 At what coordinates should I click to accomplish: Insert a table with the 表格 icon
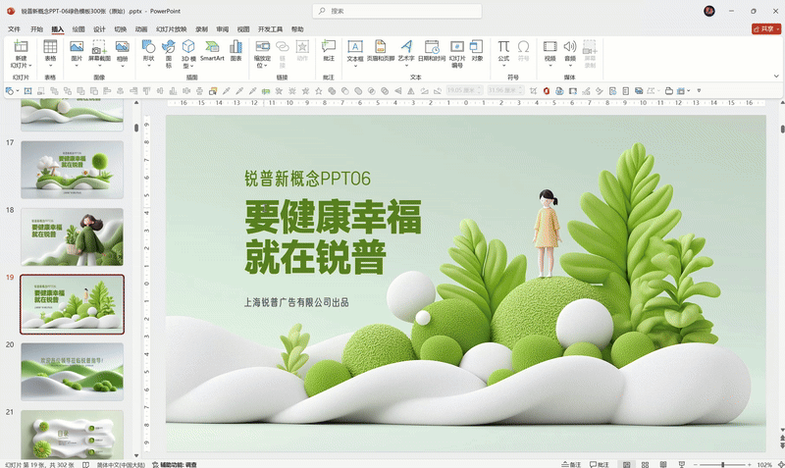[50, 47]
